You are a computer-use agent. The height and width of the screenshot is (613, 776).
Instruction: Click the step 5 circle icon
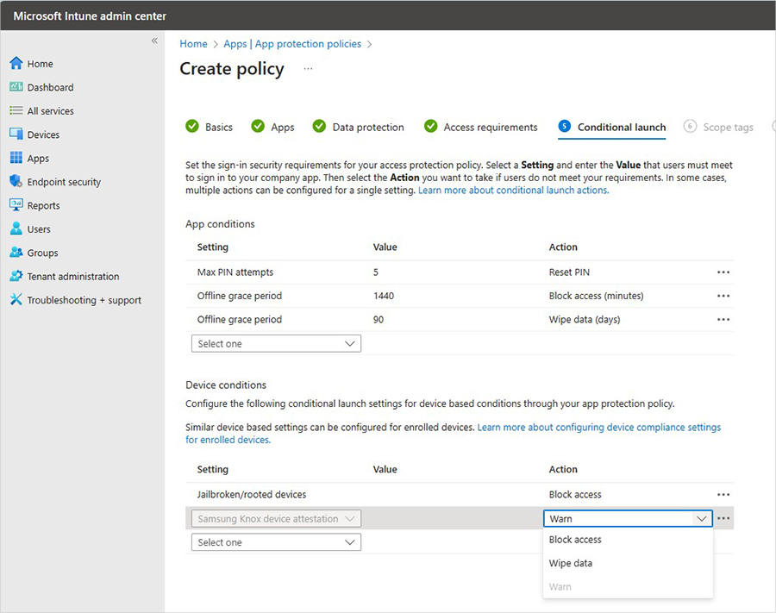[x=564, y=127]
